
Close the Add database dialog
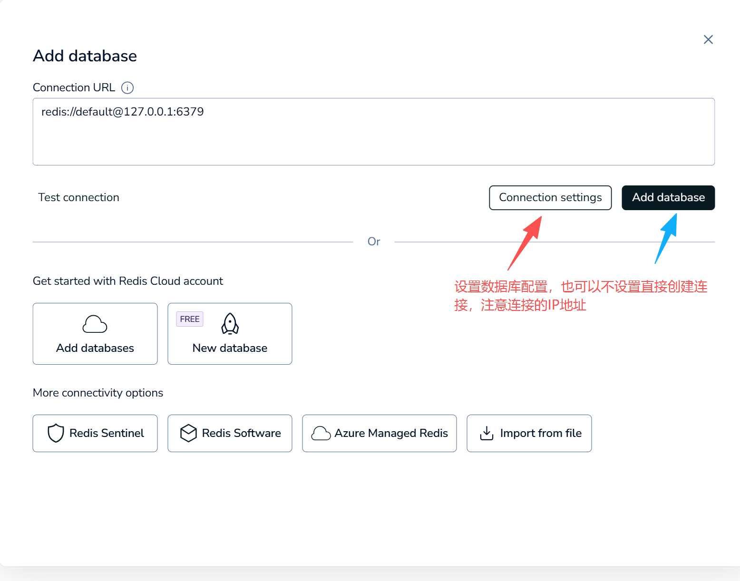pos(708,39)
